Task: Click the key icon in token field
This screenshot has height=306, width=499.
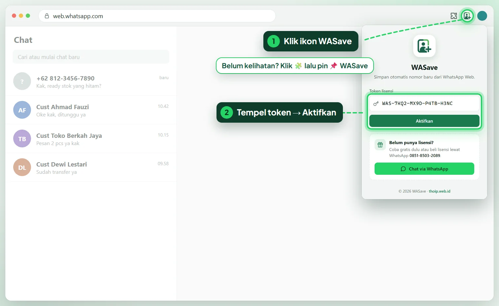Action: pyautogui.click(x=376, y=104)
